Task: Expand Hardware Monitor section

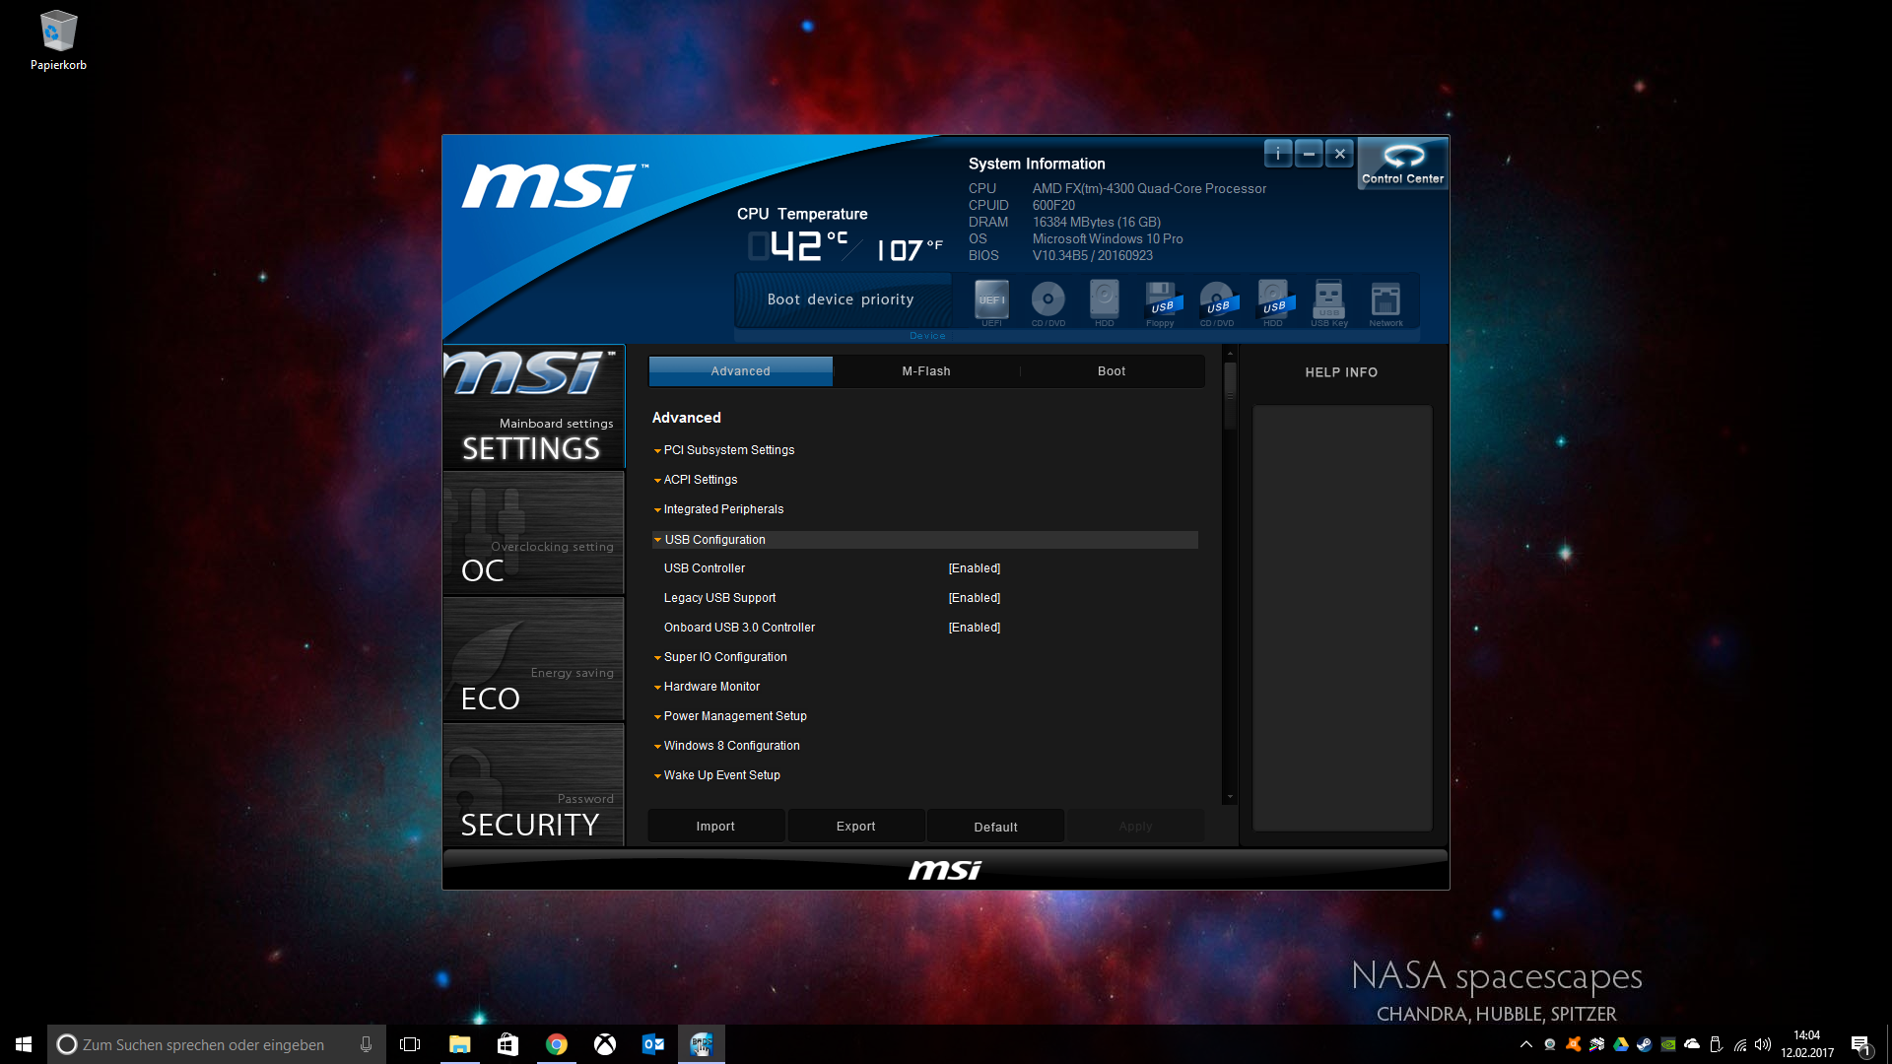Action: click(711, 687)
